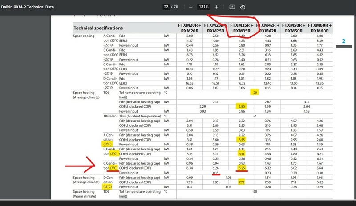Screen dimensions: 356x206
Task: Click the highlighted -20 Tol value
Action: [x=255, y=93]
